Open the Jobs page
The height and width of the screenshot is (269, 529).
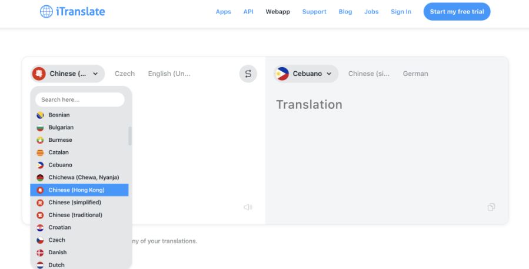click(371, 11)
